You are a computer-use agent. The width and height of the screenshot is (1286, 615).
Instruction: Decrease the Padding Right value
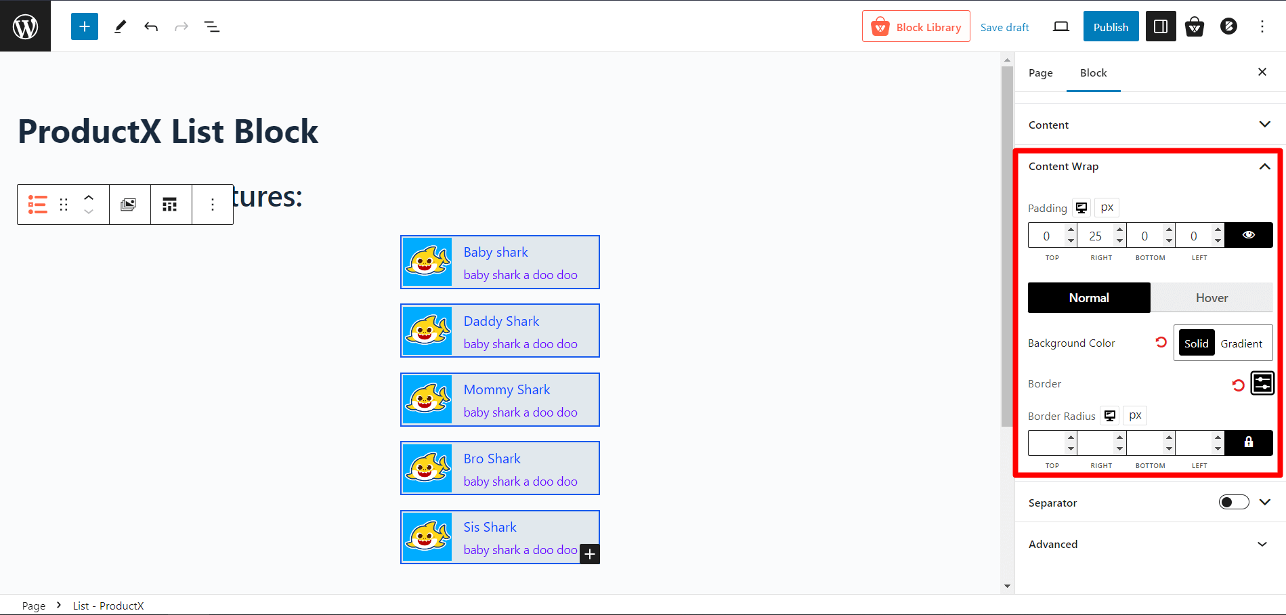coord(1120,241)
